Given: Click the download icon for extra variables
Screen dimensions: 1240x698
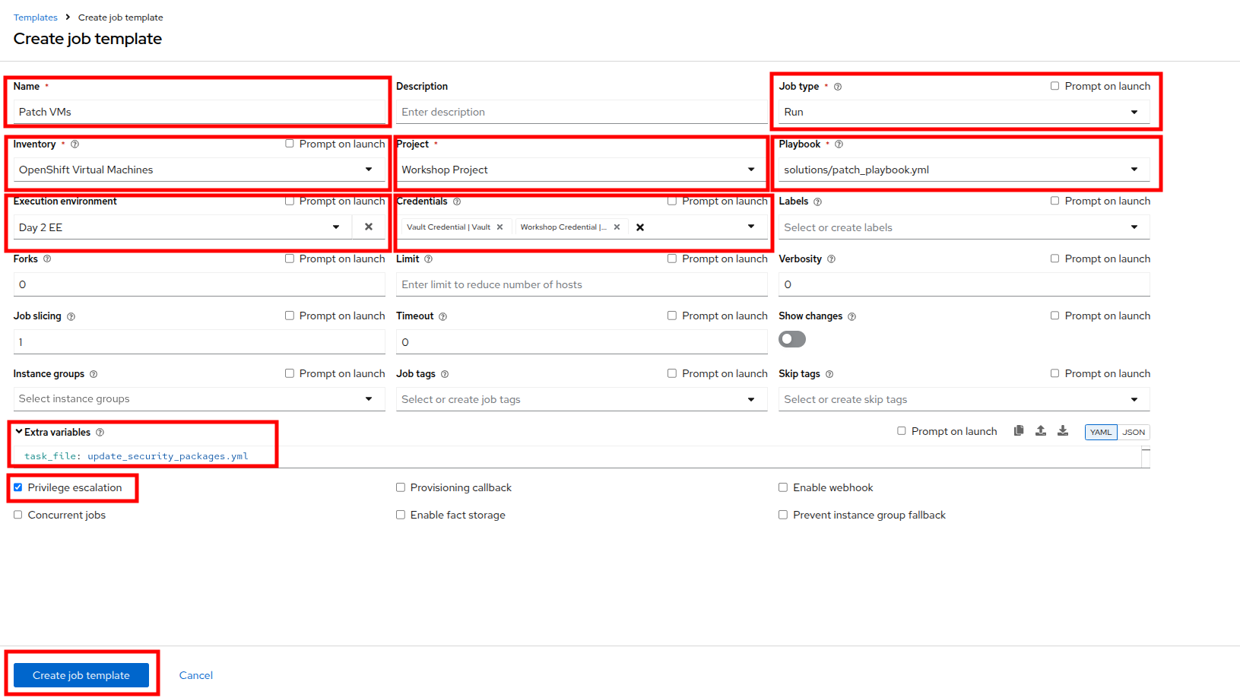Looking at the screenshot, I should 1063,431.
